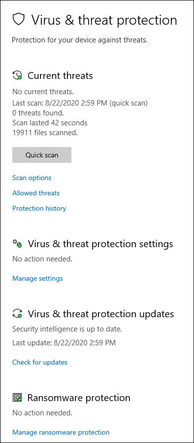
Task: Check for updates now
Action: [40, 362]
